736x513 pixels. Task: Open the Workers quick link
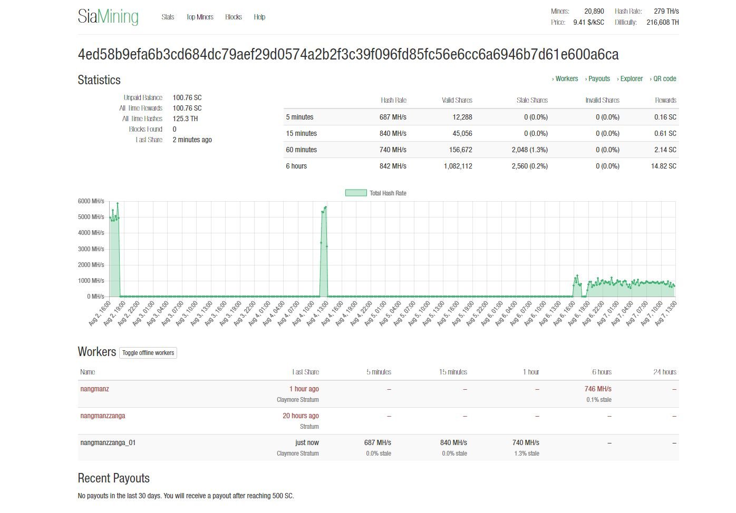tap(566, 78)
